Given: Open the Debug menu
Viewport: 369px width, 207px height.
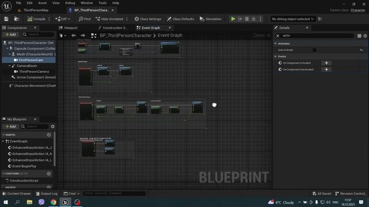Looking at the screenshot, I should pyautogui.click(x=70, y=3).
